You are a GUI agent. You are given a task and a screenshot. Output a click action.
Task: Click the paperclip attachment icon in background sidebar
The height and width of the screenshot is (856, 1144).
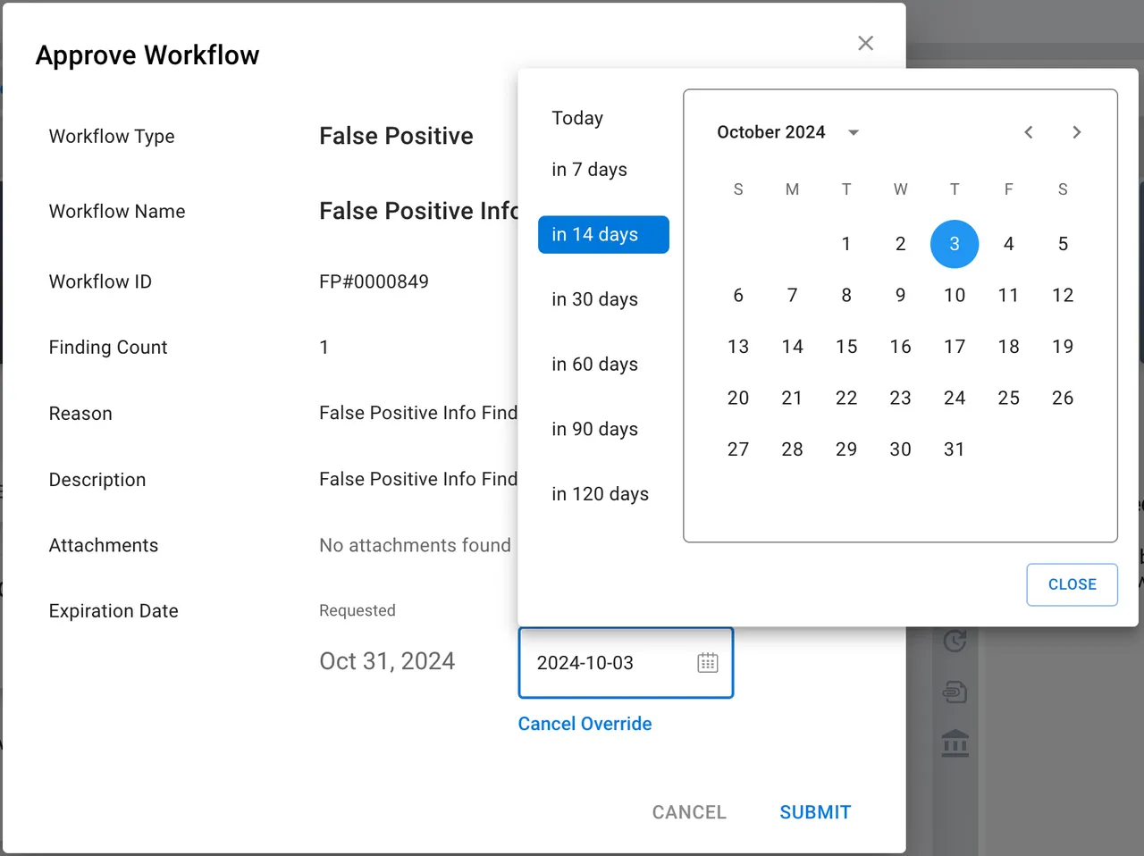(x=955, y=692)
